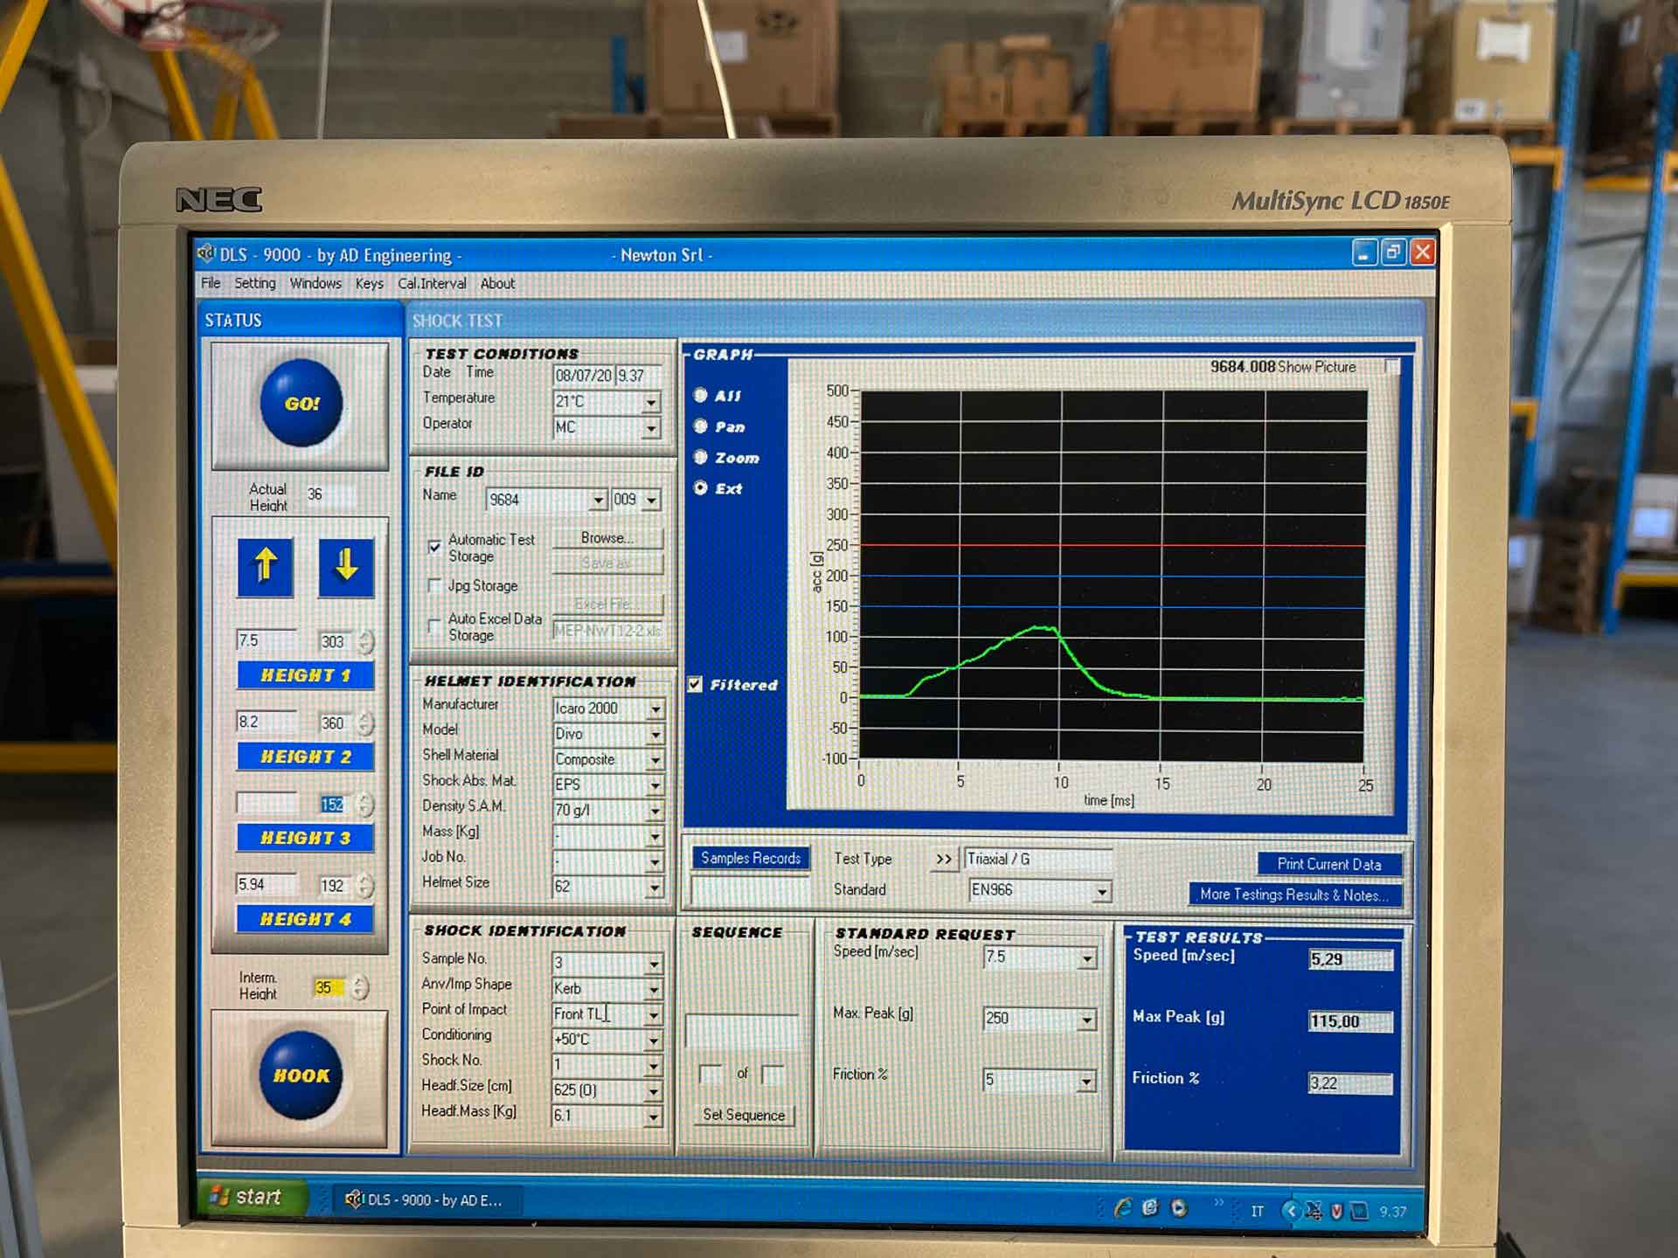Click the Height 4 speed field 5.94
This screenshot has height=1258, width=1678.
click(266, 884)
